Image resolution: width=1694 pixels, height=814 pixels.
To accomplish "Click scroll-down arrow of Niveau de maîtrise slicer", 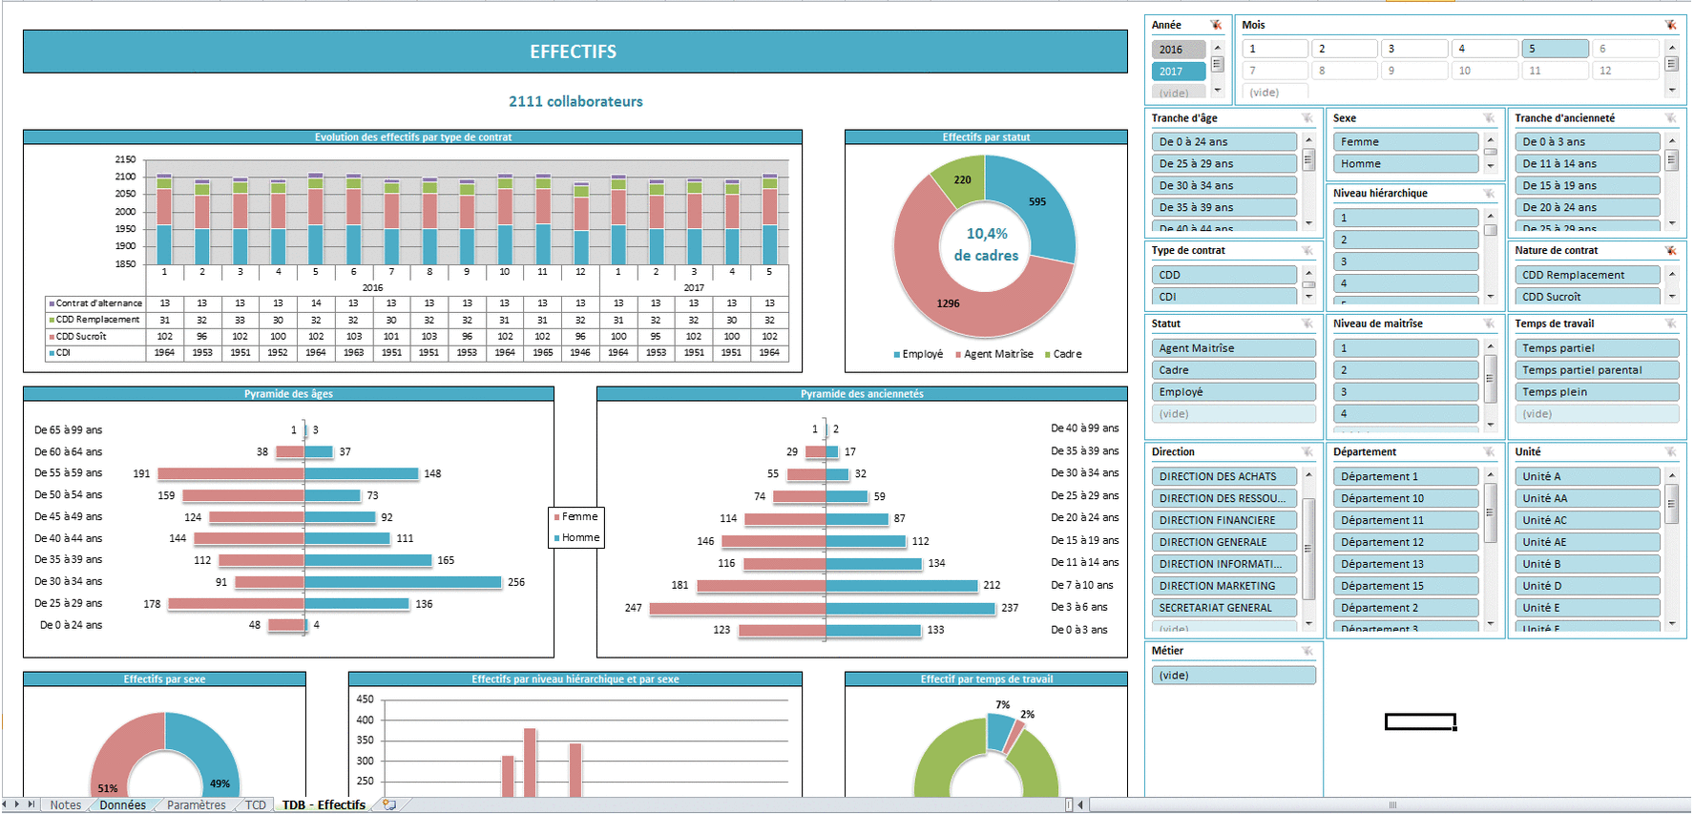I will tap(1490, 424).
